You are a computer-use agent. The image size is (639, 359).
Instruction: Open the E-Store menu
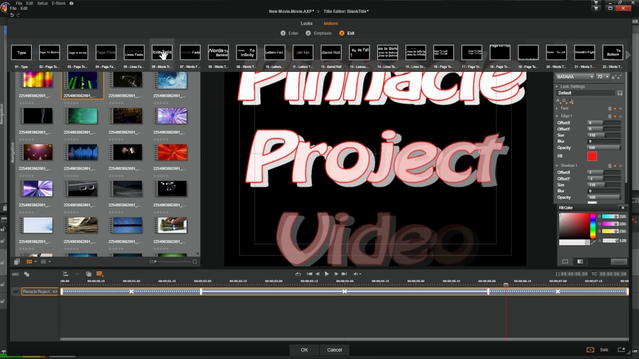pos(58,3)
